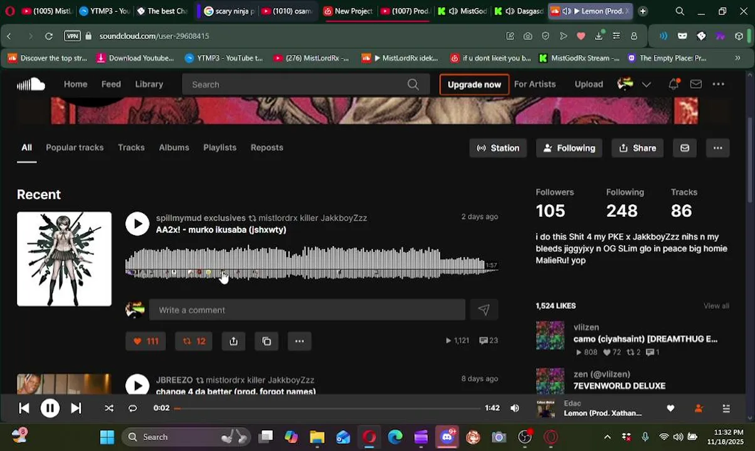Viewport: 755px width, 451px height.
Task: Toggle follow Edac in player bar
Action: pos(699,408)
